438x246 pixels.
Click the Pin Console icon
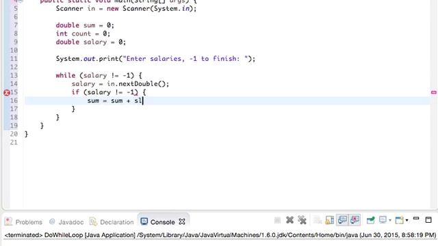[370, 220]
